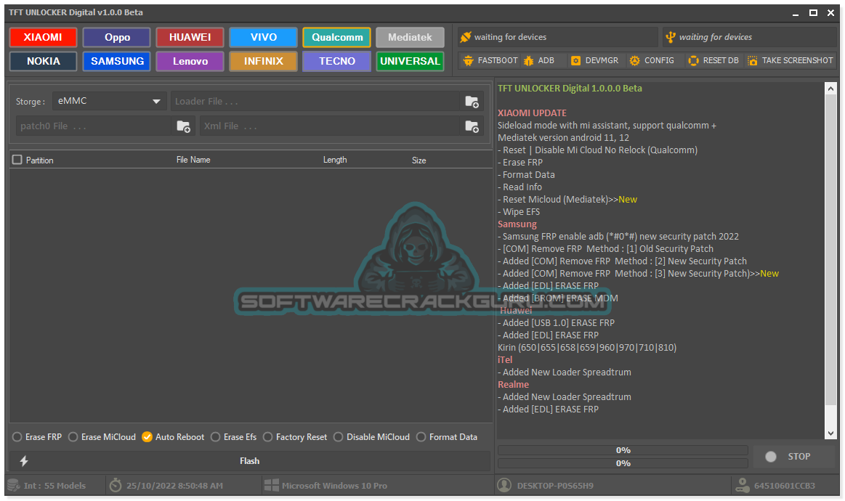Screen dimensions: 845x501
Task: Click the Length column header
Action: click(335, 160)
